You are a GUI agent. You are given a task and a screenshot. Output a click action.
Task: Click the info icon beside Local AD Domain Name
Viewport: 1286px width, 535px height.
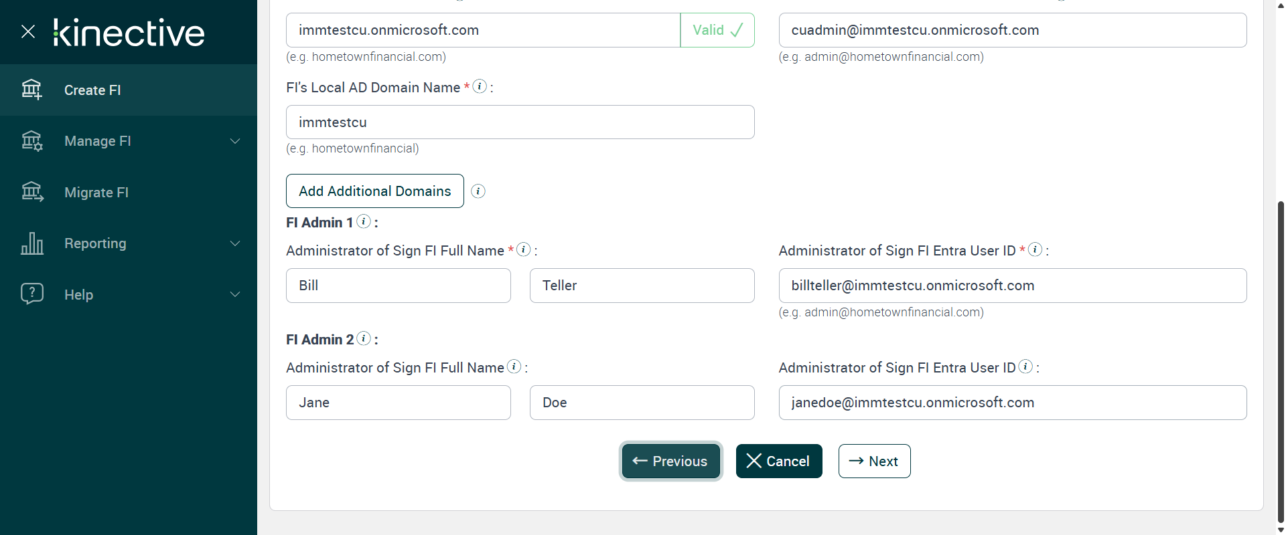click(480, 86)
